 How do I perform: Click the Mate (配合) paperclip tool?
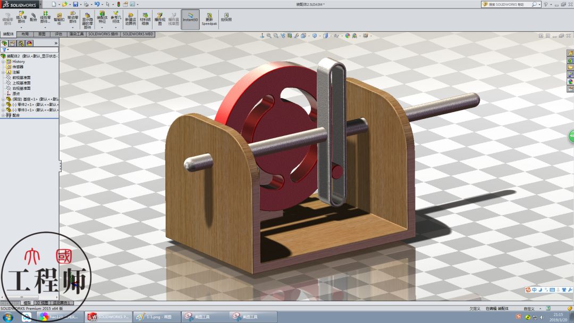pos(33,17)
